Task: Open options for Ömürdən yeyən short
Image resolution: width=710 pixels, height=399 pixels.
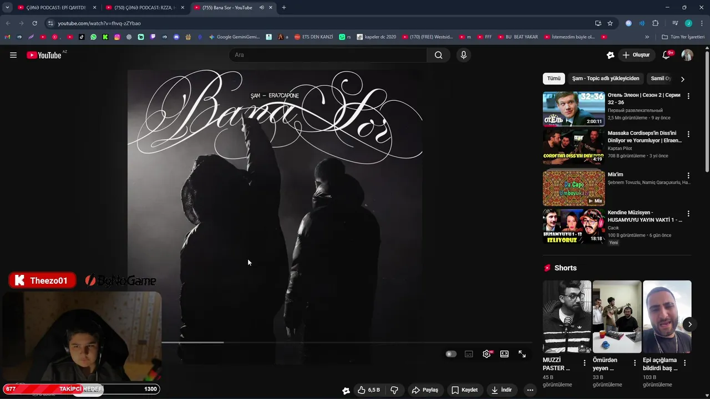Action: tap(635, 363)
